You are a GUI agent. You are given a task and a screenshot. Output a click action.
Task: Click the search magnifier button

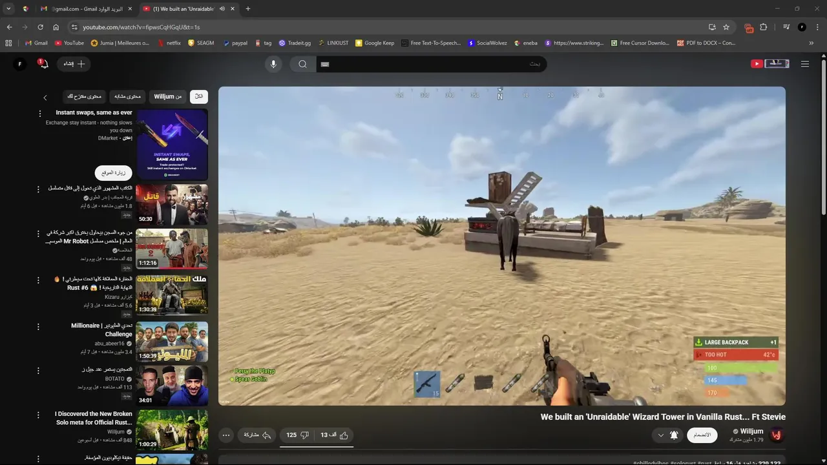click(302, 64)
